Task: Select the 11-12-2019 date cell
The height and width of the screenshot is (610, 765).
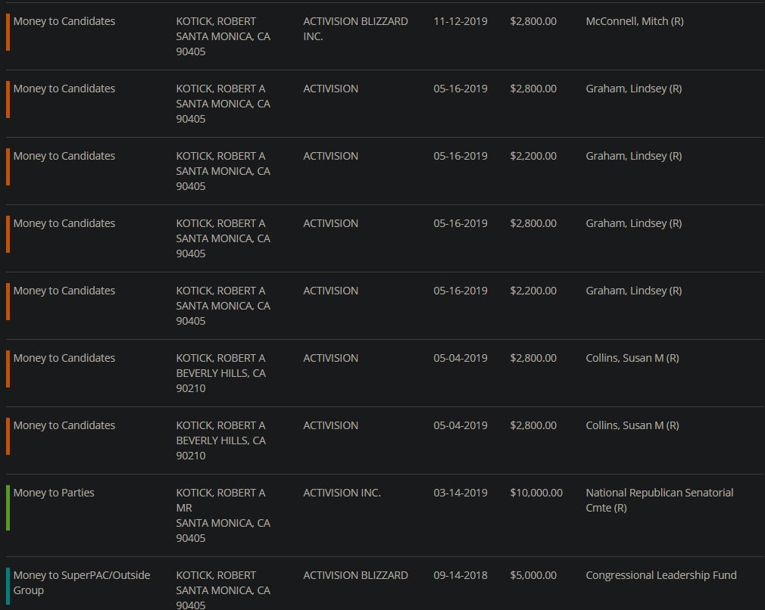Action: pos(460,21)
